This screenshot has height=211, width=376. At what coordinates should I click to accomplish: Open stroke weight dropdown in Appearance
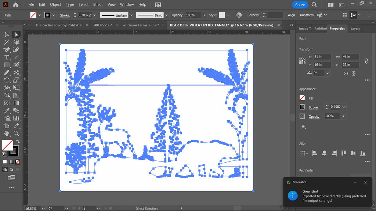point(343,107)
